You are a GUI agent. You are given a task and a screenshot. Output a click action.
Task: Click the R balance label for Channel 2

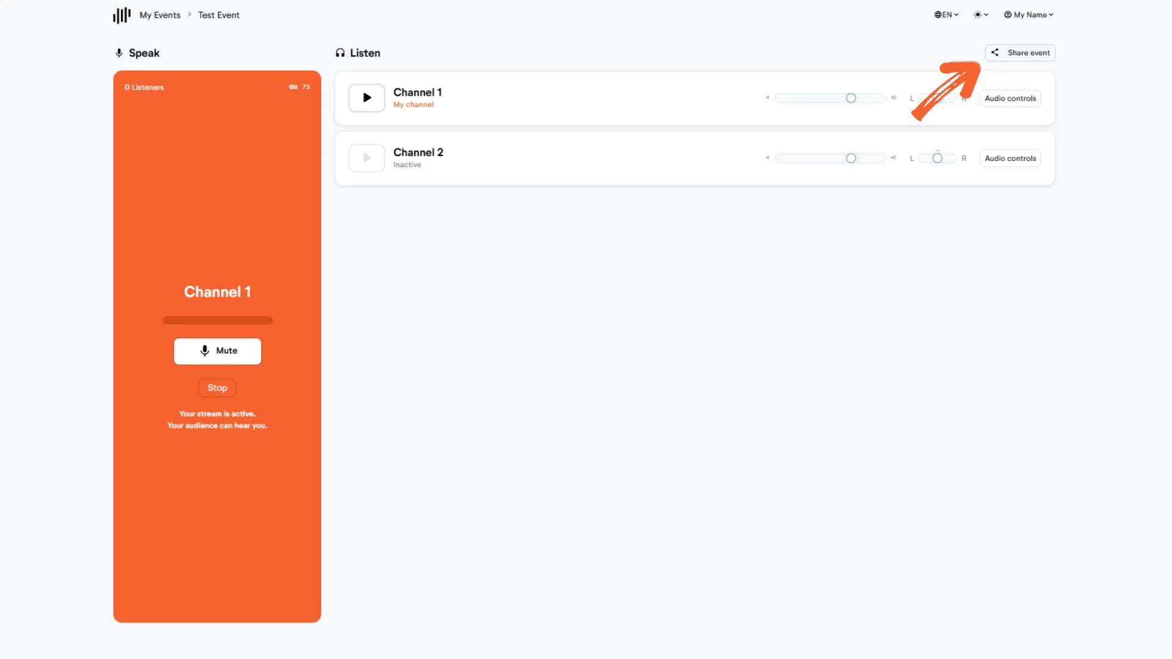(x=964, y=158)
